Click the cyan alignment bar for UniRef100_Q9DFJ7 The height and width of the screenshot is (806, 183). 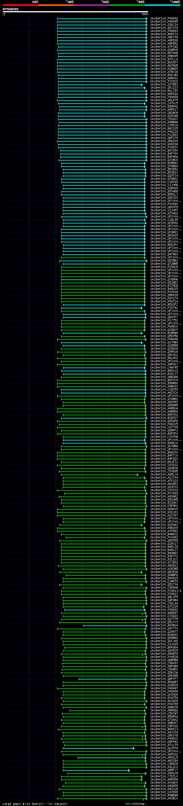click(x=96, y=770)
